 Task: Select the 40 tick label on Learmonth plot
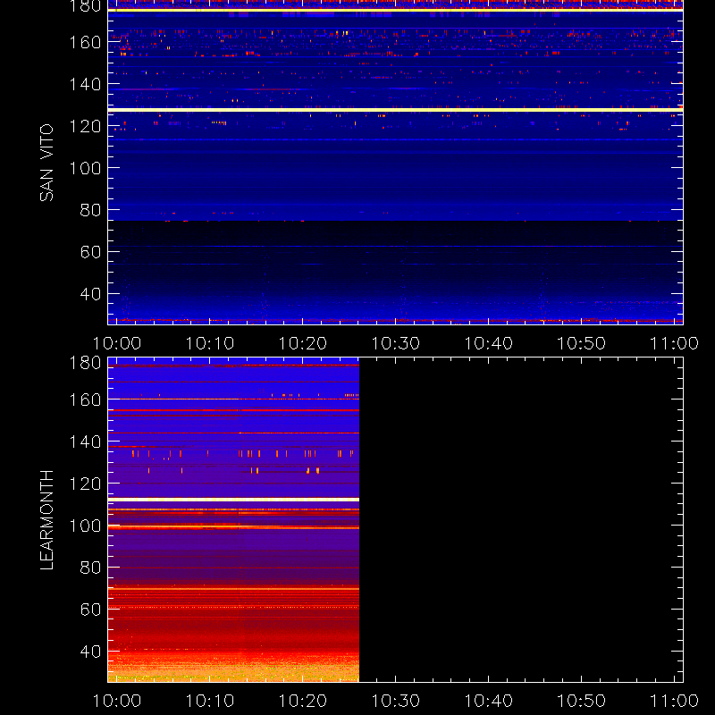[x=90, y=652]
